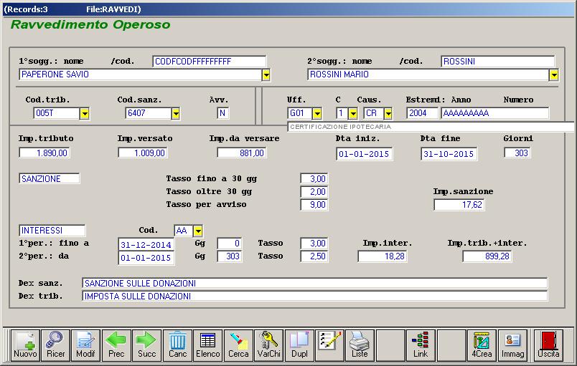This screenshot has width=577, height=366.
Task: Click the Cerca find icon
Action: (x=238, y=345)
